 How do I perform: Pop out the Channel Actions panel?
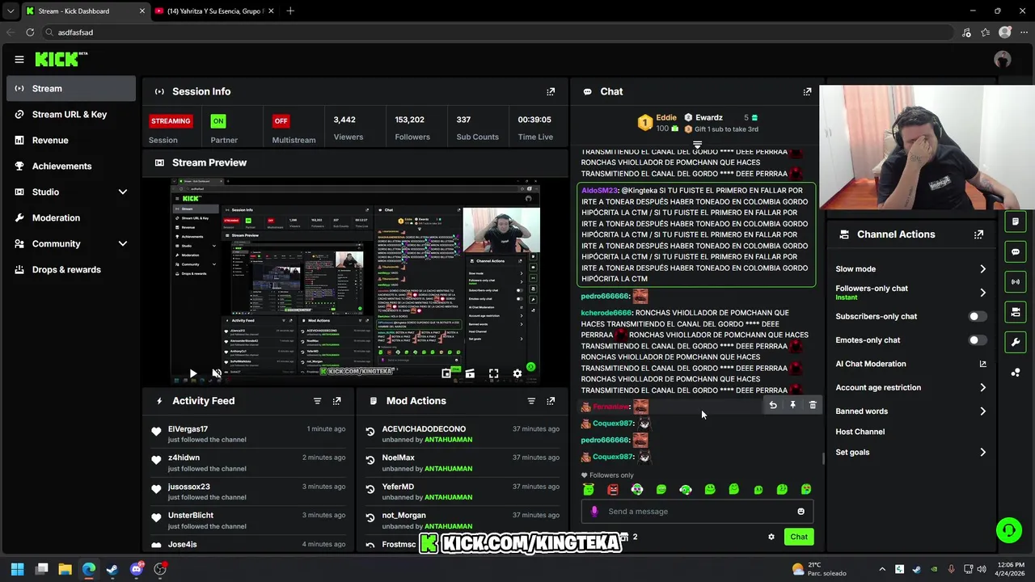tap(978, 234)
